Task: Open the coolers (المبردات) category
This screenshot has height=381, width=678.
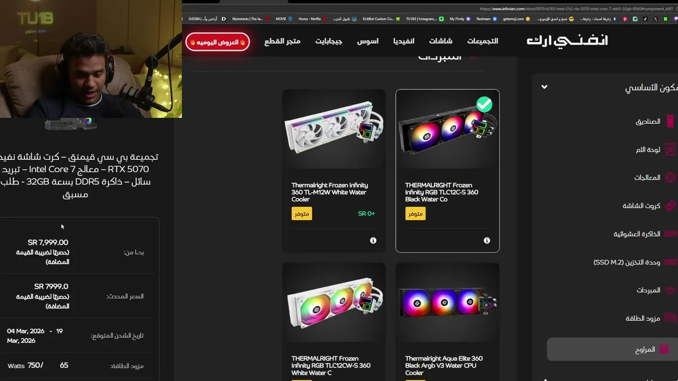Action: pos(648,290)
